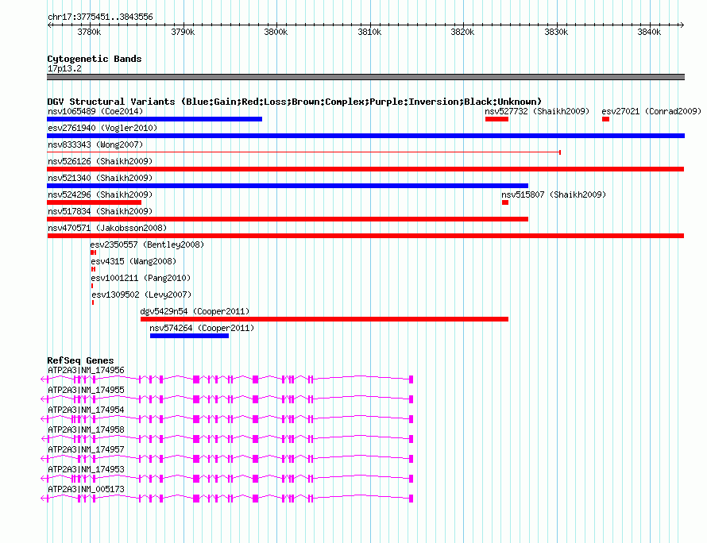The height and width of the screenshot is (543, 707).
Task: Click the 17p13.2 band label
Action: [64, 68]
